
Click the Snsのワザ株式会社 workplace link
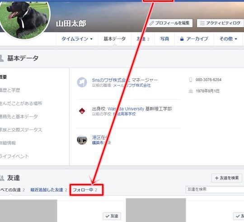[x=111, y=80]
